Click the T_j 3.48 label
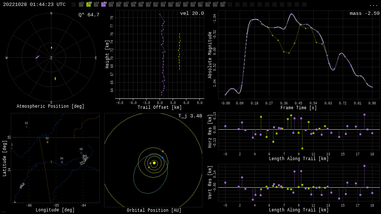The image size is (381, 214). 190,116
